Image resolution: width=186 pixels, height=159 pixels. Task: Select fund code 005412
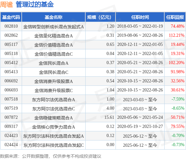pos(11,63)
